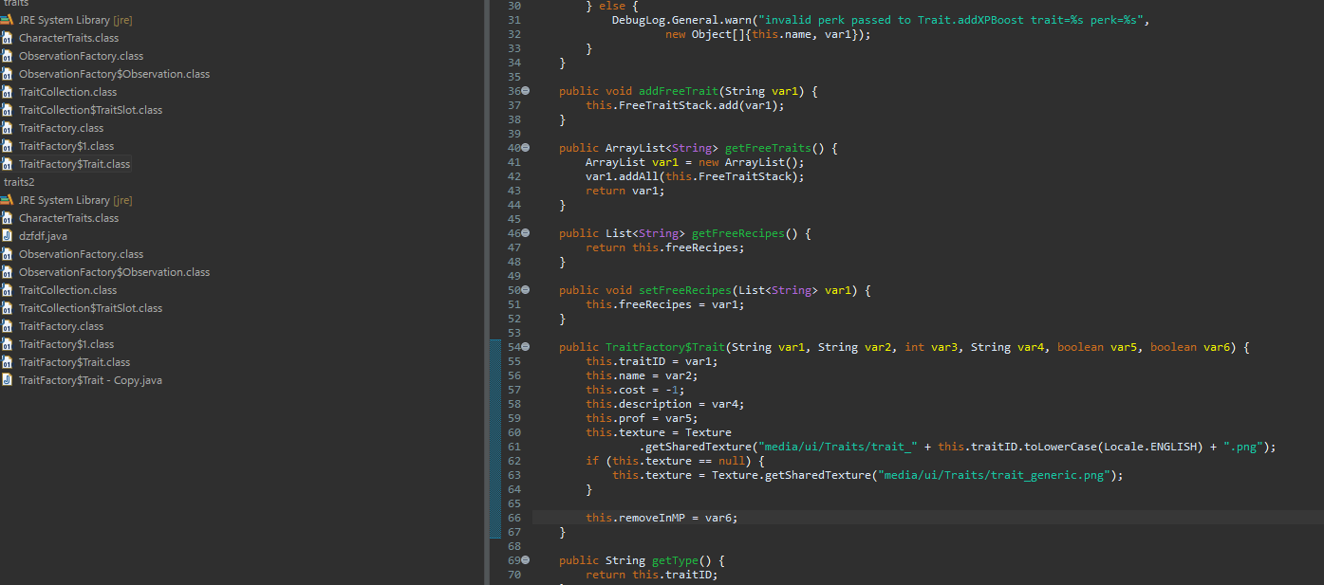
Task: Select ObservationFactory.class under traits2
Action: (81, 254)
